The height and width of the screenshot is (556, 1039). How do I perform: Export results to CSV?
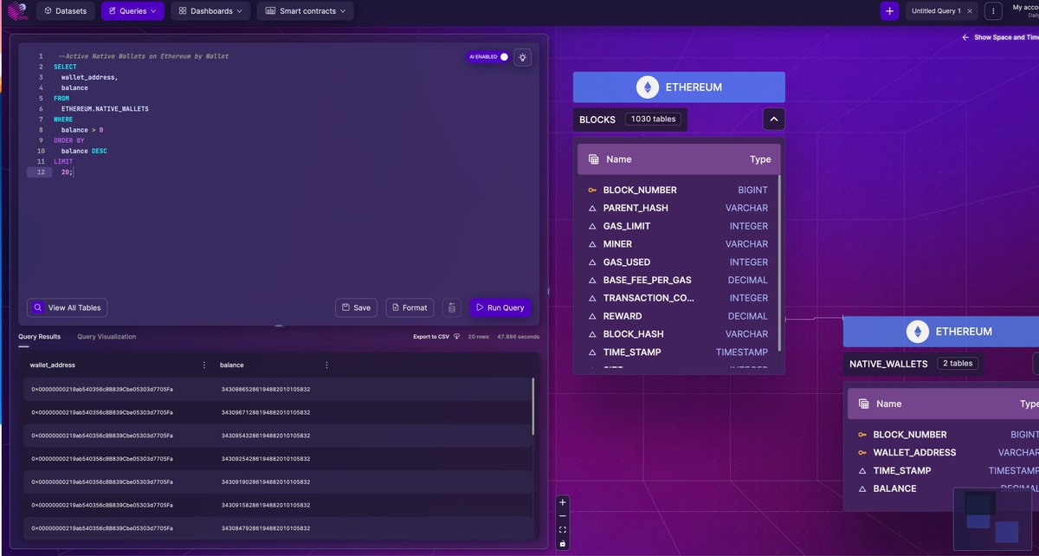(x=436, y=337)
